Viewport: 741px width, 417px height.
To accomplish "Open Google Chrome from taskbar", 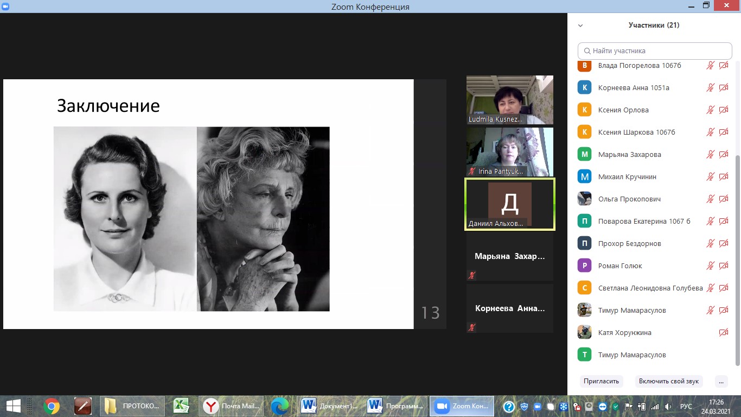I will click(52, 406).
